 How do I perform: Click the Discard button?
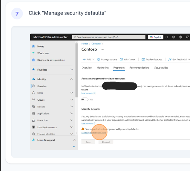point(106,142)
